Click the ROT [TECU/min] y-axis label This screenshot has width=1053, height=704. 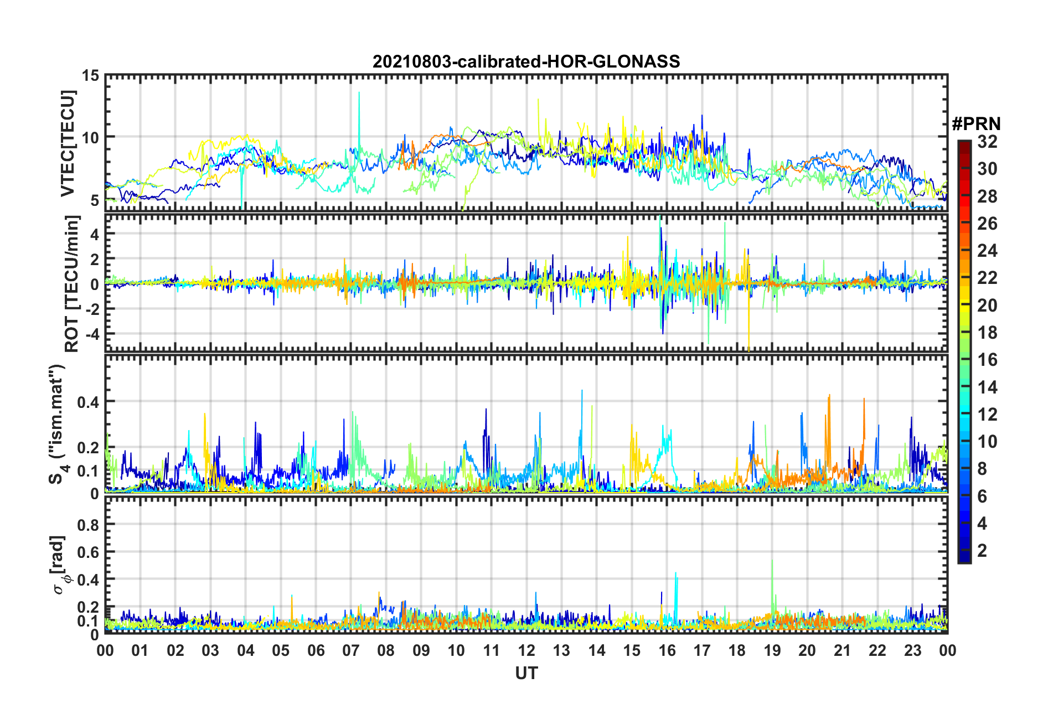71,284
